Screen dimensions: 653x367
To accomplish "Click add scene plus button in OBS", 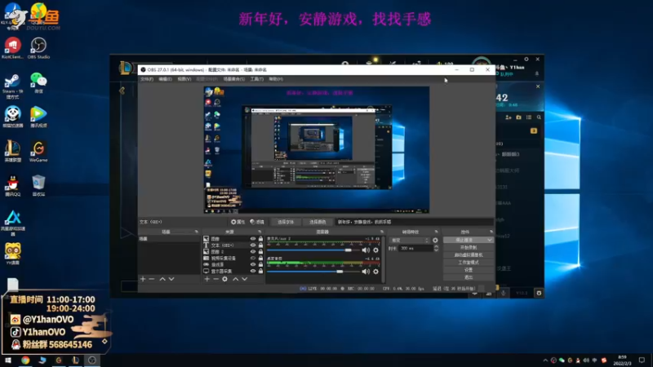I will pos(143,279).
